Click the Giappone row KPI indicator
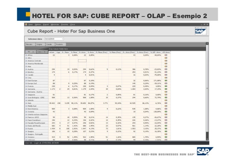The height and width of the screenshot is (166, 235). point(166,95)
